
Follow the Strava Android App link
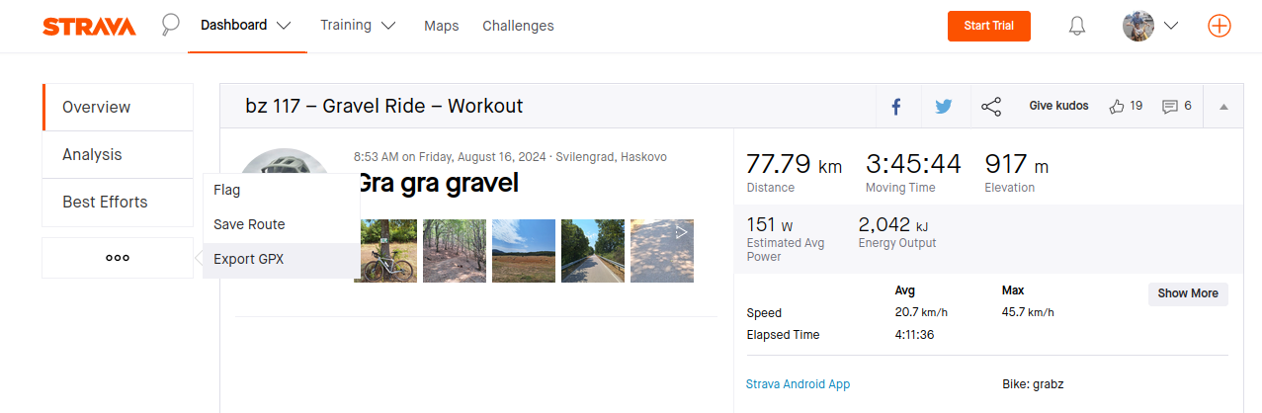(x=798, y=384)
